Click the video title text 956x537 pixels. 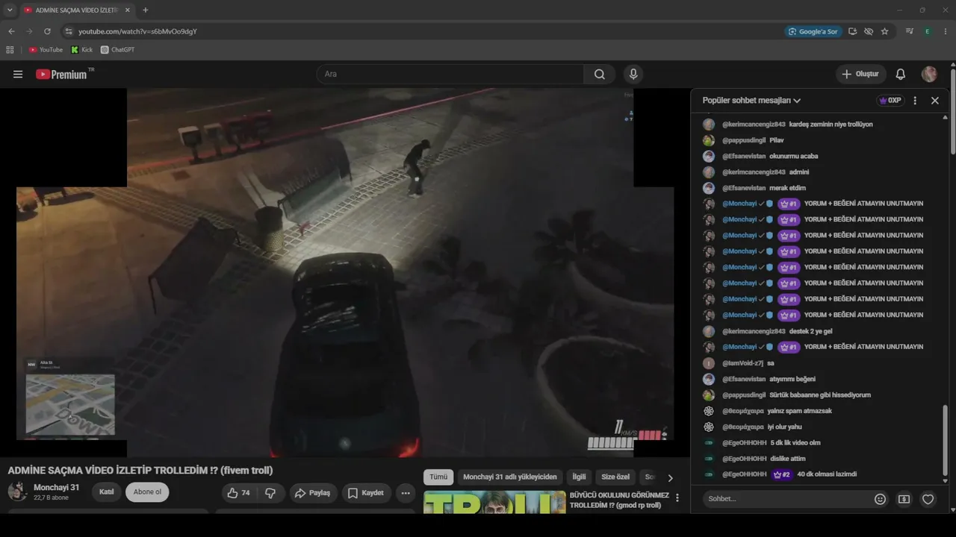coord(140,471)
